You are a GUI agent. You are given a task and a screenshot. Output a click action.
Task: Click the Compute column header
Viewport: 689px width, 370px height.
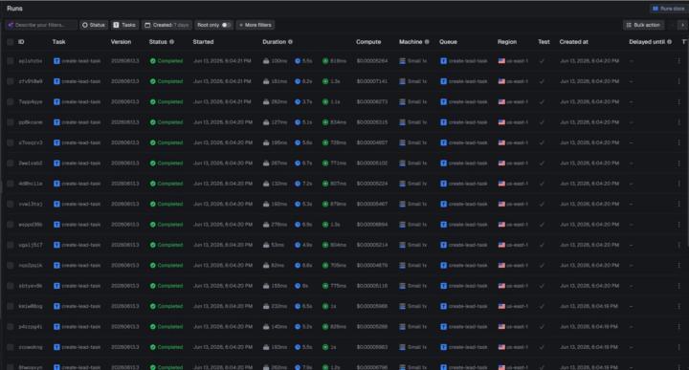click(x=368, y=42)
